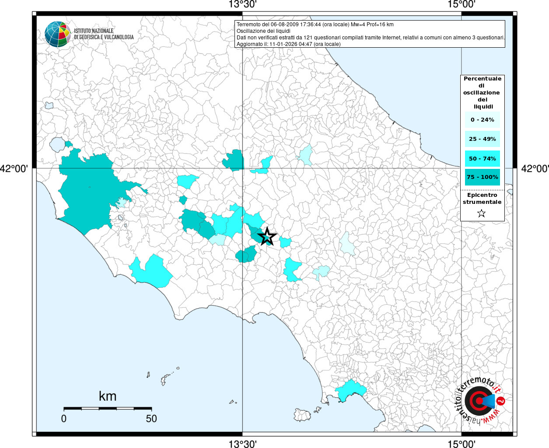This screenshot has height=448, width=549.
Task: Click the right 42°00' latitude label
Action: [535, 168]
